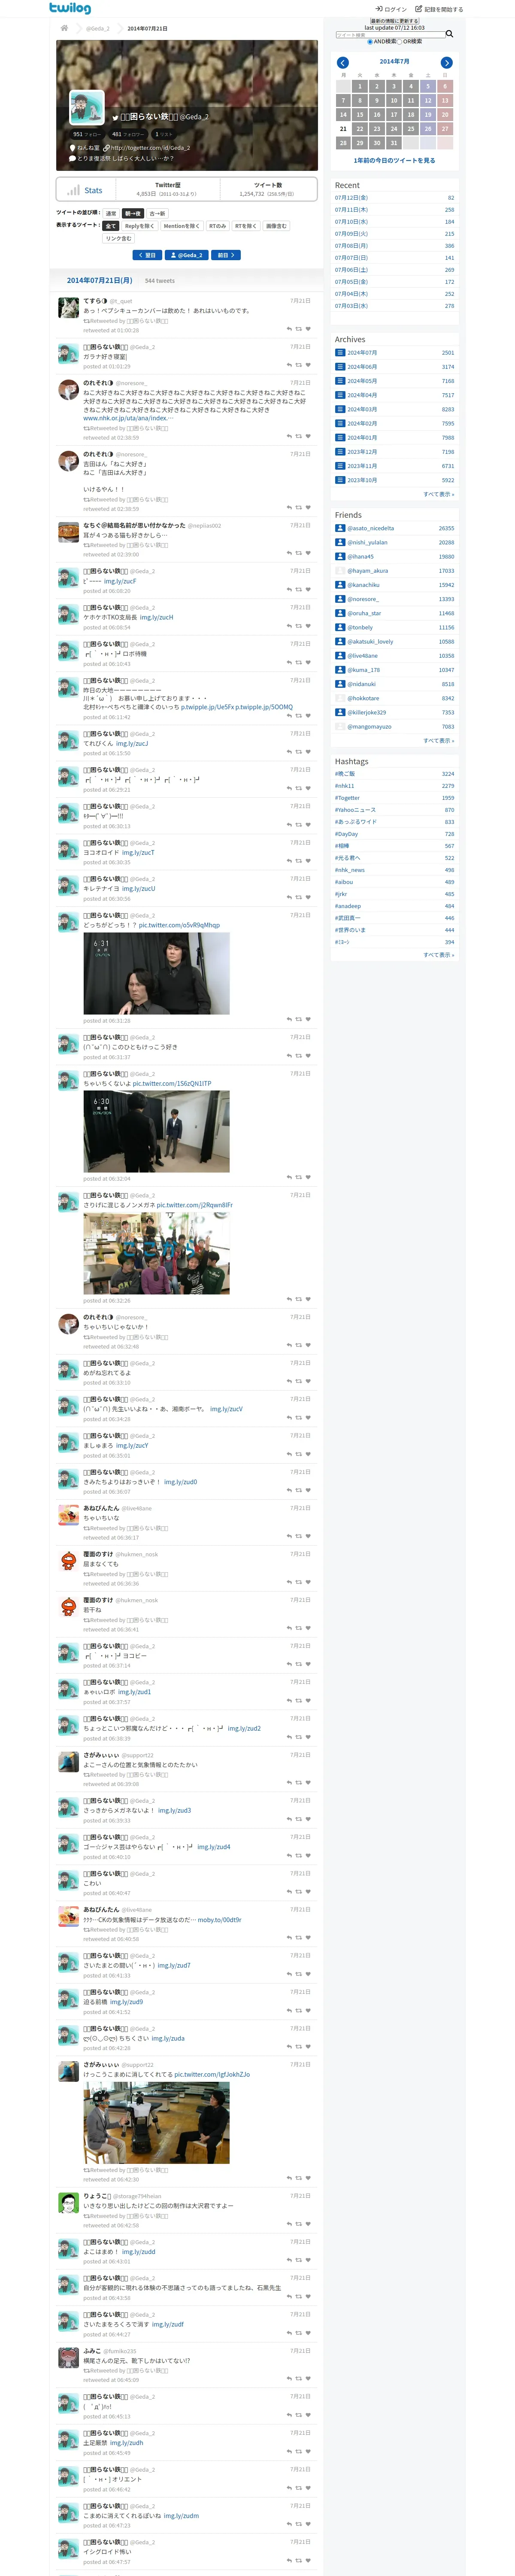Expand all Friends with すべて表示
Screen dimensions: 515x2576
pyautogui.click(x=438, y=741)
